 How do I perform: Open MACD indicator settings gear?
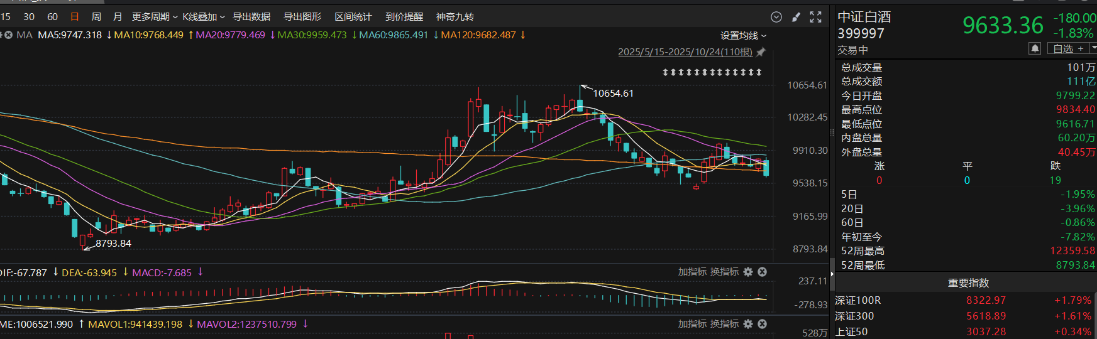748,272
